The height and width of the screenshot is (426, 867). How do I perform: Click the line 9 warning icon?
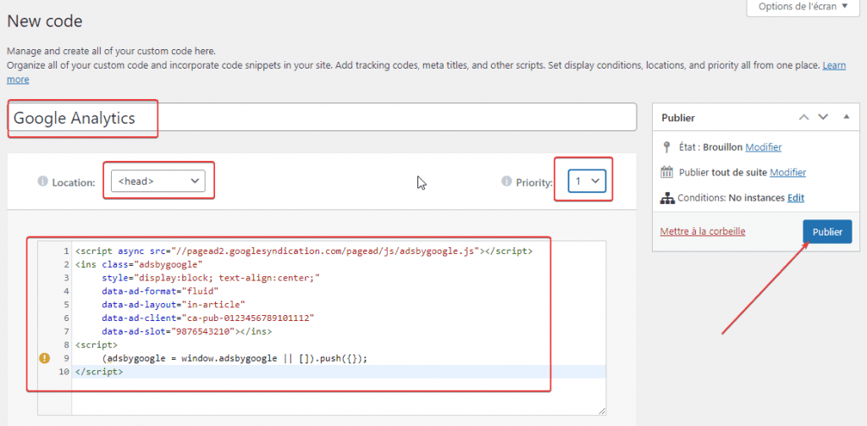click(x=44, y=358)
